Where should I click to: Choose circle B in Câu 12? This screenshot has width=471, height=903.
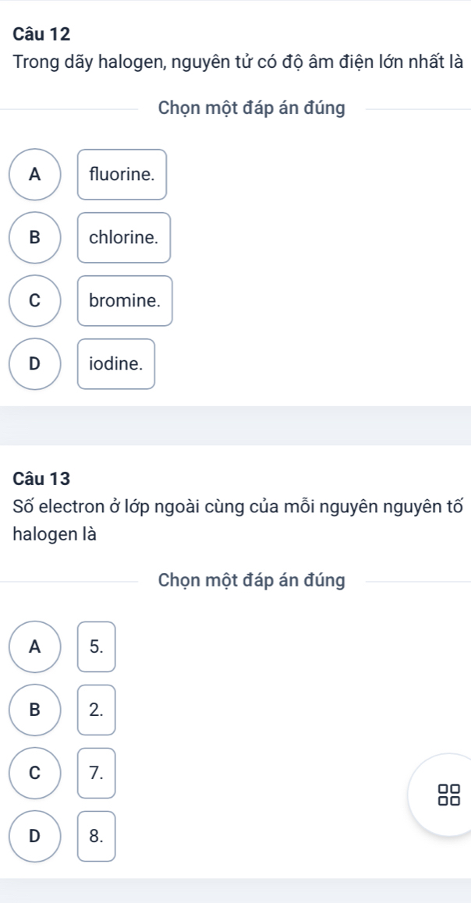point(35,238)
